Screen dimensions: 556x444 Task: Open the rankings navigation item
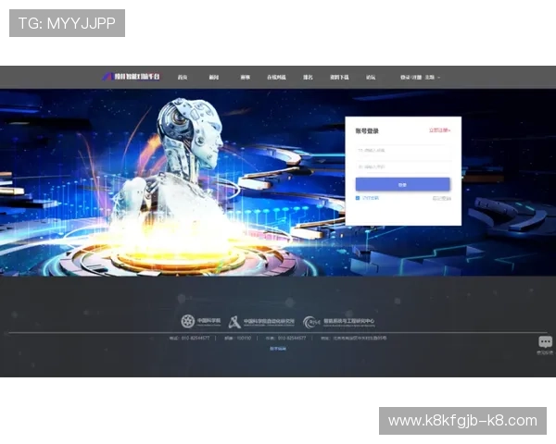pyautogui.click(x=309, y=77)
